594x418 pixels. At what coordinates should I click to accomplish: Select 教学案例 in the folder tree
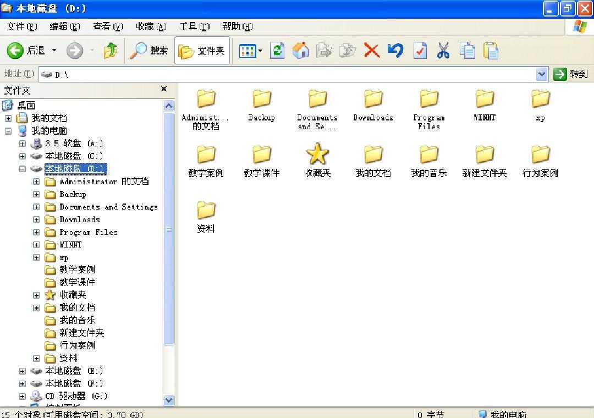[x=77, y=269]
